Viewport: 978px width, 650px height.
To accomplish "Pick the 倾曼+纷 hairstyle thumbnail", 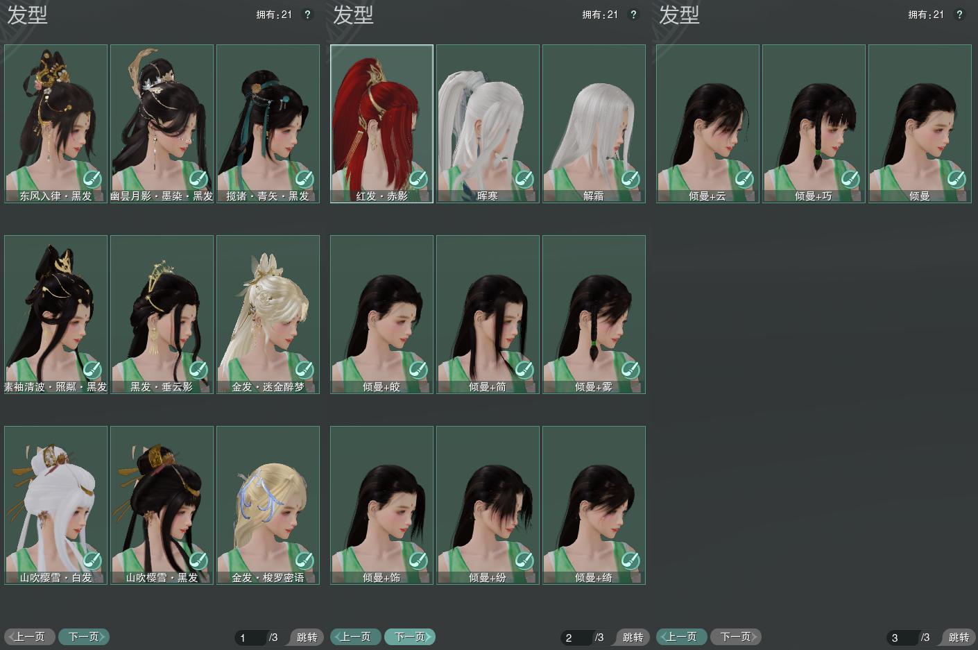I will (488, 506).
